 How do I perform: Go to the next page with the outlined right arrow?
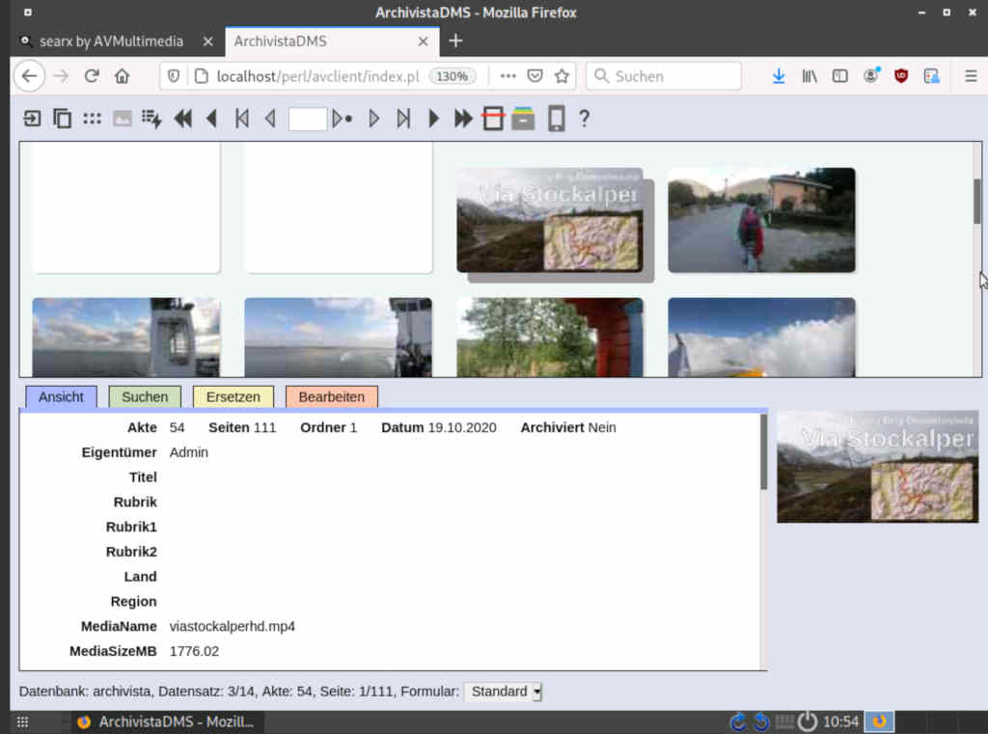click(x=373, y=119)
